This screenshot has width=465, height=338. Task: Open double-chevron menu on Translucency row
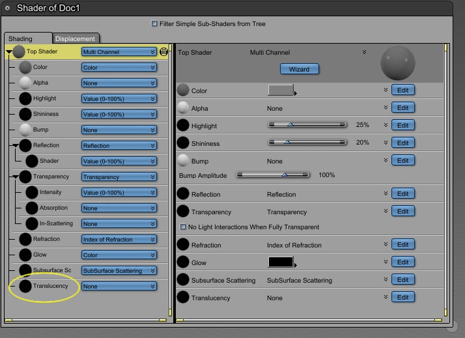click(x=386, y=297)
